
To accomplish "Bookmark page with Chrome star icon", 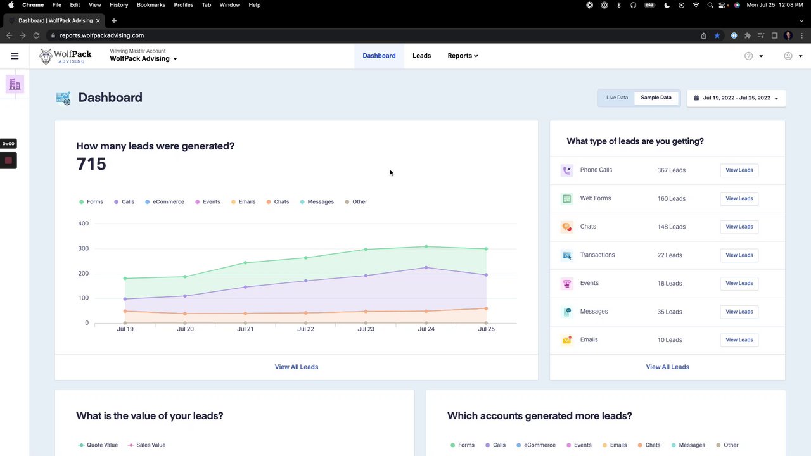I will coord(717,35).
